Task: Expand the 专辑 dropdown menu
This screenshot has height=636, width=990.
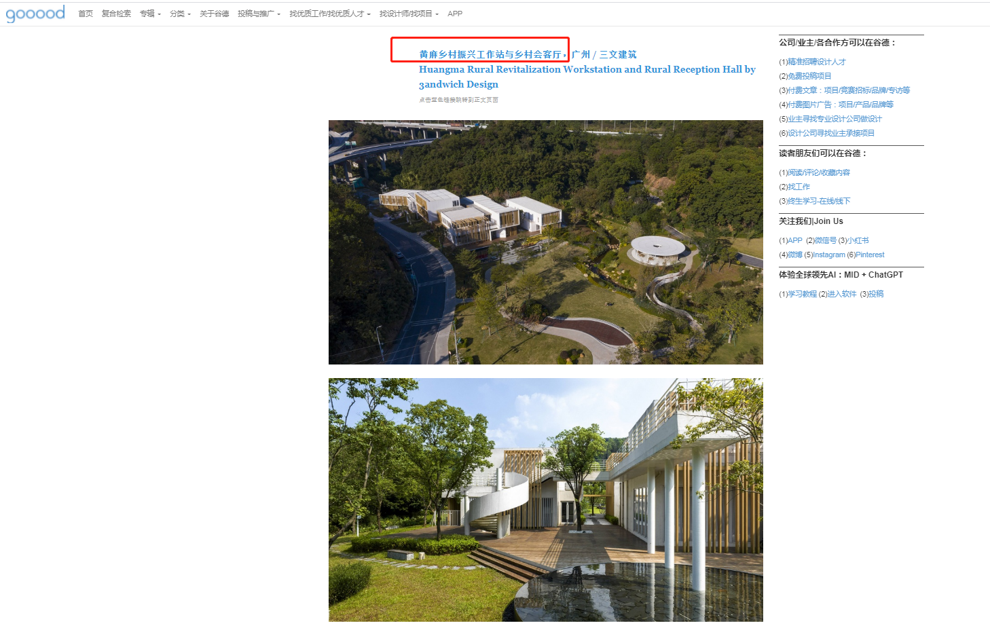Action: pos(150,14)
